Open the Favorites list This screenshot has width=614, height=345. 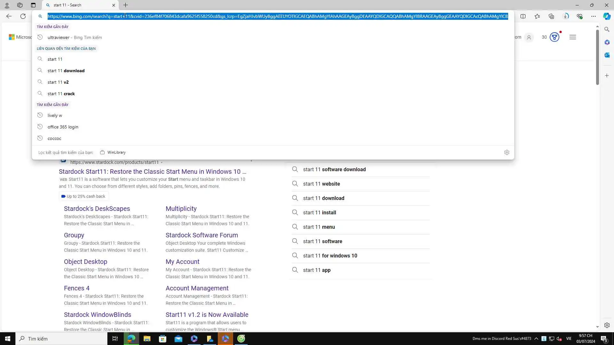coord(537,16)
